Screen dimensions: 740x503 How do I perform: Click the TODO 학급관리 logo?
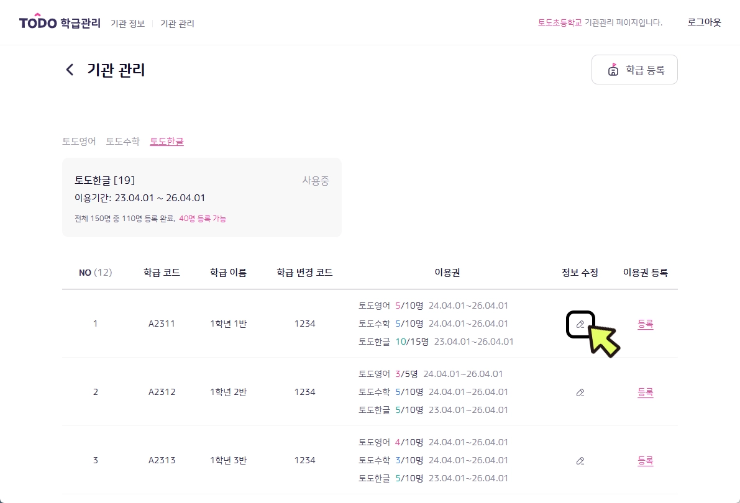[60, 23]
